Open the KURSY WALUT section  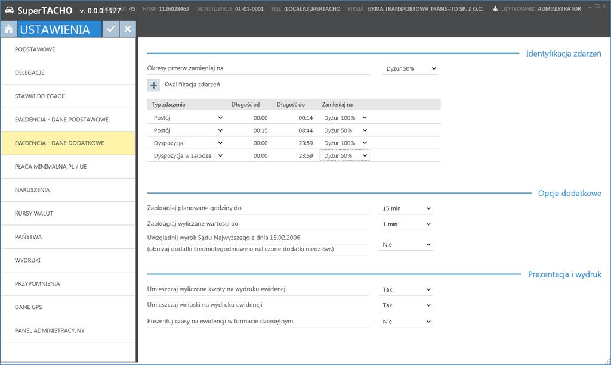coord(68,213)
